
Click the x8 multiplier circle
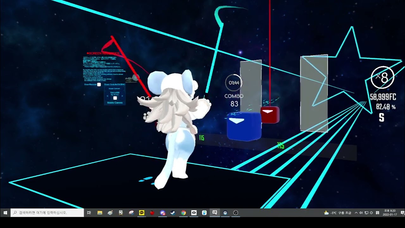coord(383,77)
